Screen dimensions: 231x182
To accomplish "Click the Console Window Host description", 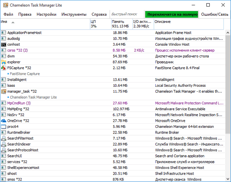I will [172, 45].
